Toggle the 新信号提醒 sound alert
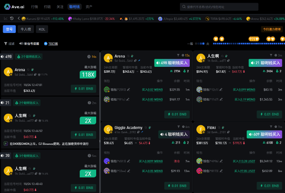Viewport: 285px width, 193px height. tap(29, 44)
